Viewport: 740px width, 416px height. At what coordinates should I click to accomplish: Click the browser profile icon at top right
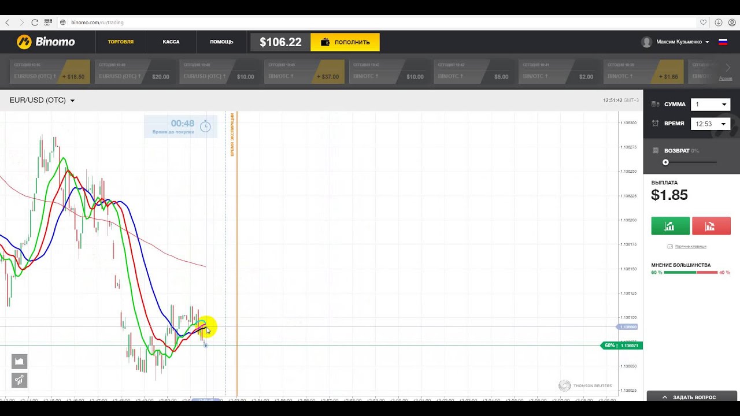[732, 23]
